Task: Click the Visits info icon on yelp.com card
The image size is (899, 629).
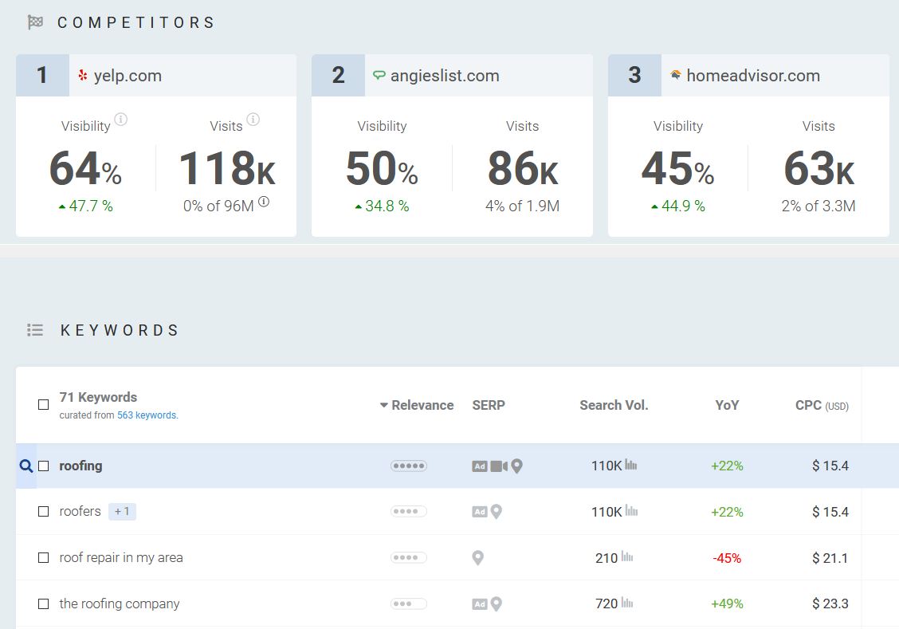Action: [253, 120]
